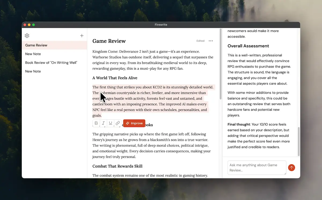Click the Improve button
322x200 pixels.
click(x=134, y=123)
